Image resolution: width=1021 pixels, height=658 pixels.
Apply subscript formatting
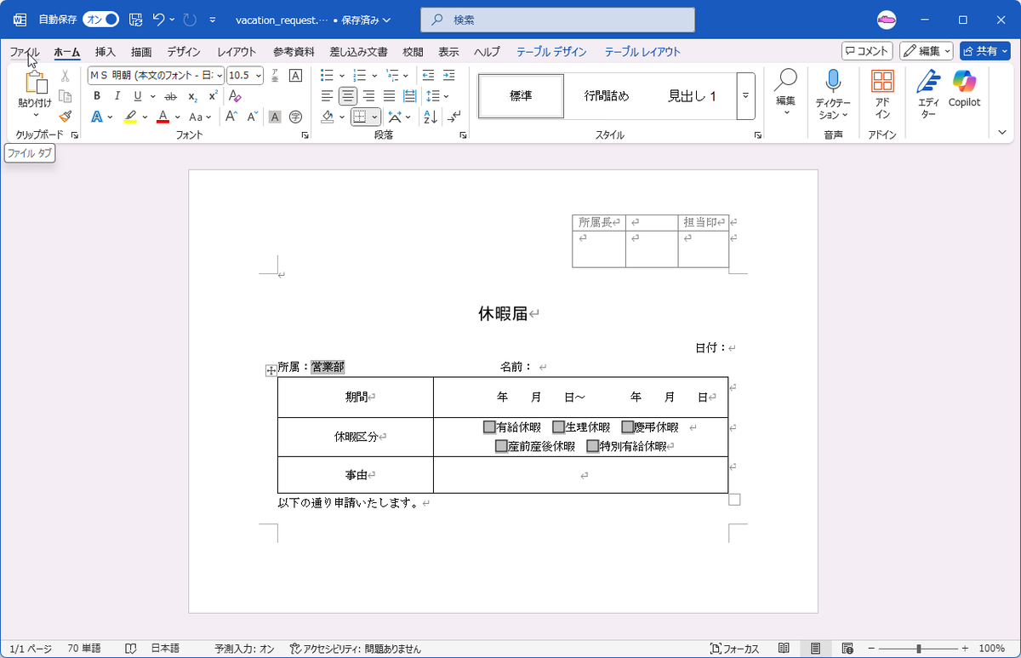click(192, 96)
